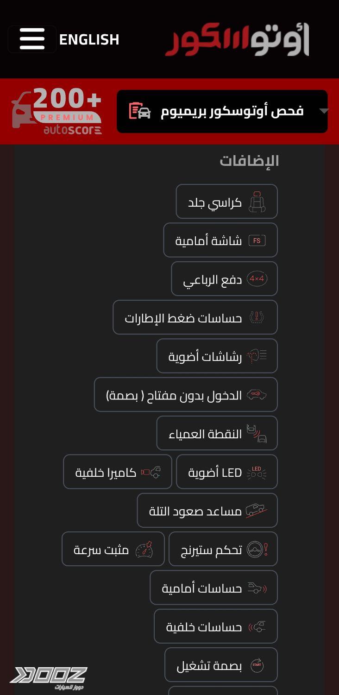Open the hamburger menu
The width and height of the screenshot is (339, 695).
[32, 39]
